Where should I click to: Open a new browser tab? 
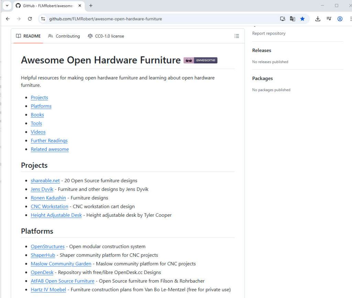click(91, 5)
